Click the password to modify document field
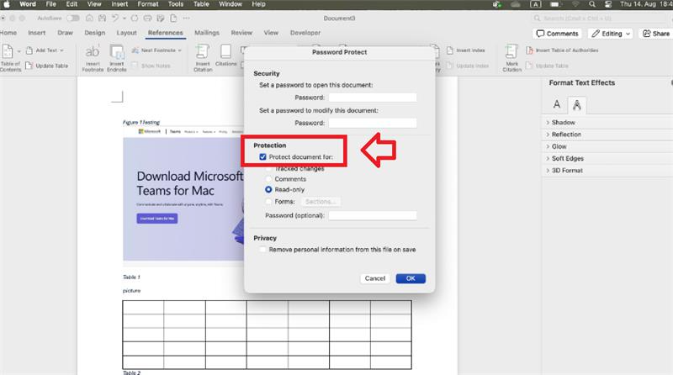 (373, 123)
